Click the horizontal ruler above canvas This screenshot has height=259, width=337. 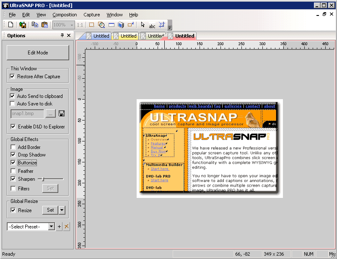[210, 45]
